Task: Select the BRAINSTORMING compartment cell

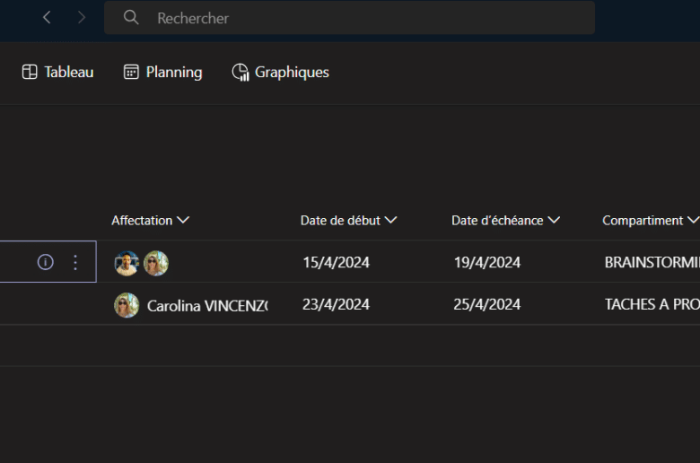Action: pyautogui.click(x=652, y=263)
